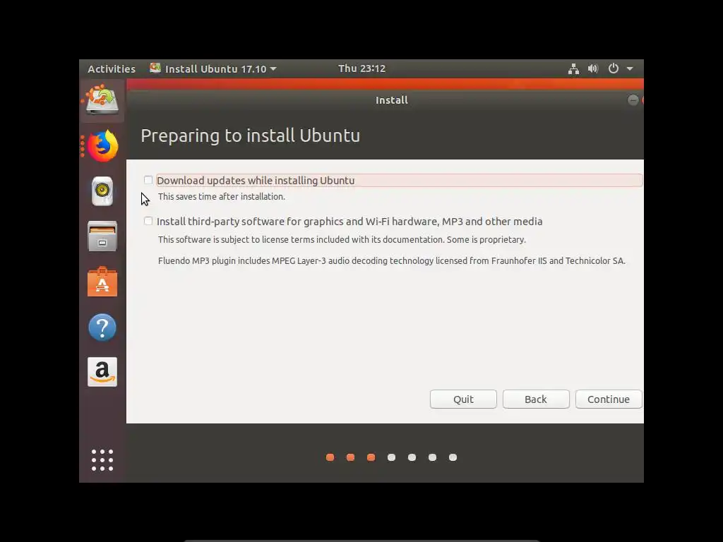This screenshot has height=542, width=723.
Task: Click the wired network status icon
Action: (x=573, y=68)
